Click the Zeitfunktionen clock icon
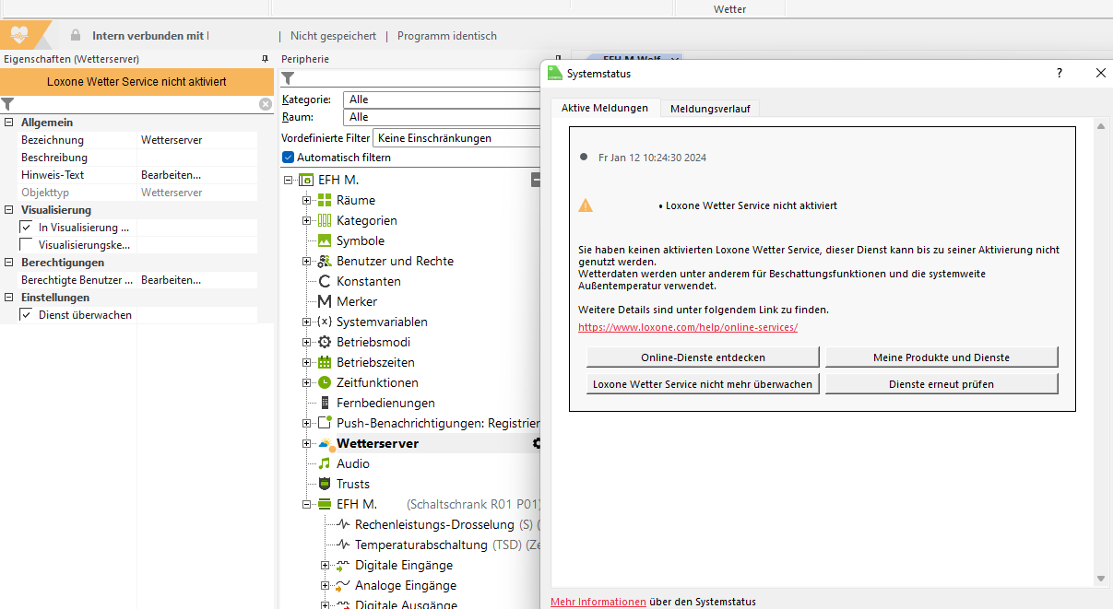The image size is (1113, 609). [x=325, y=382]
